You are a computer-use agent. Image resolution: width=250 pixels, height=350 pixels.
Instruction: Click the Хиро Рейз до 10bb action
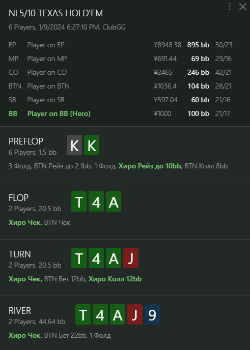(150, 166)
